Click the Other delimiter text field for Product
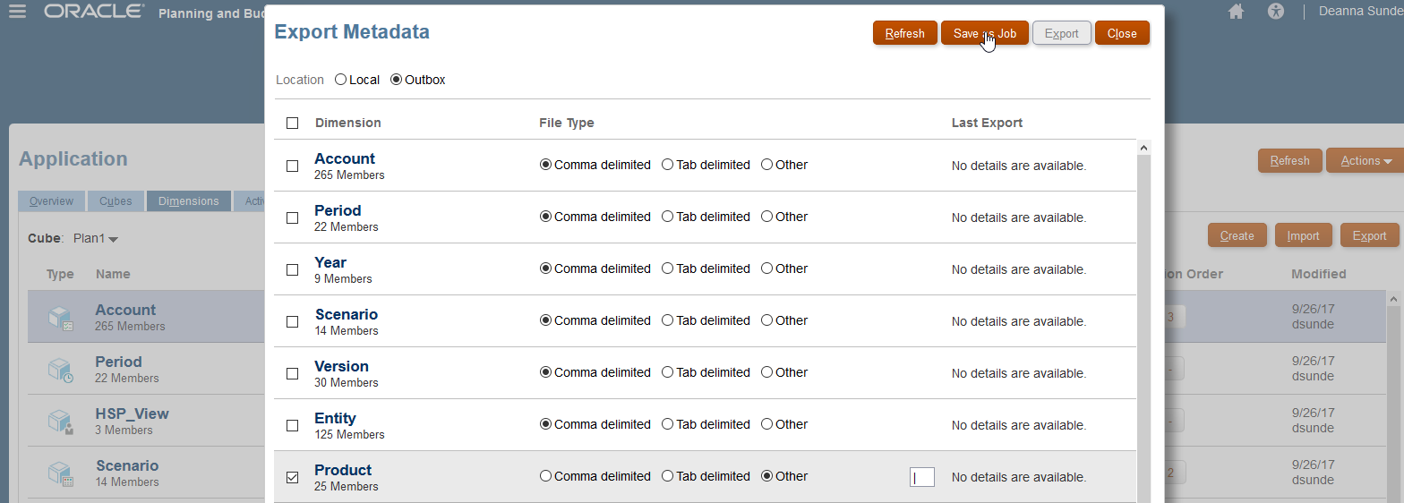This screenshot has height=503, width=1404. pyautogui.click(x=921, y=477)
